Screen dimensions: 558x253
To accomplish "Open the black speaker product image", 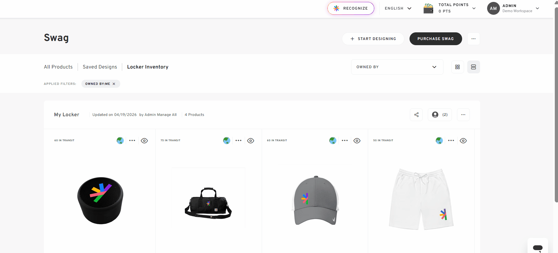I will click(x=100, y=200).
